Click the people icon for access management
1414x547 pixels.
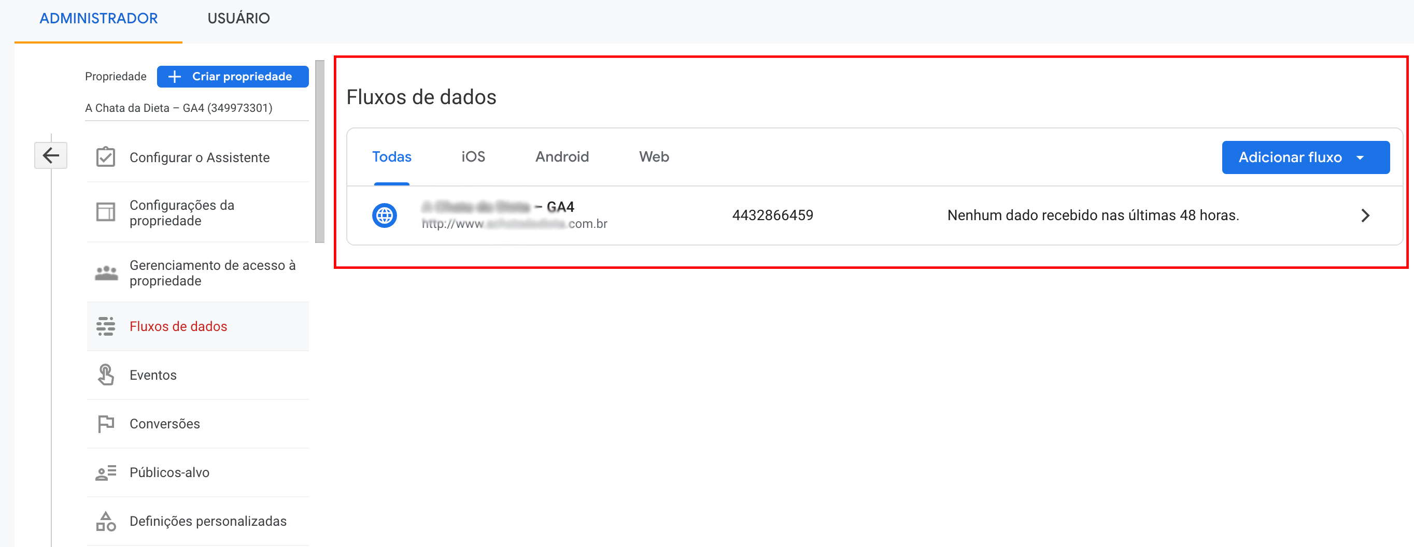(105, 272)
